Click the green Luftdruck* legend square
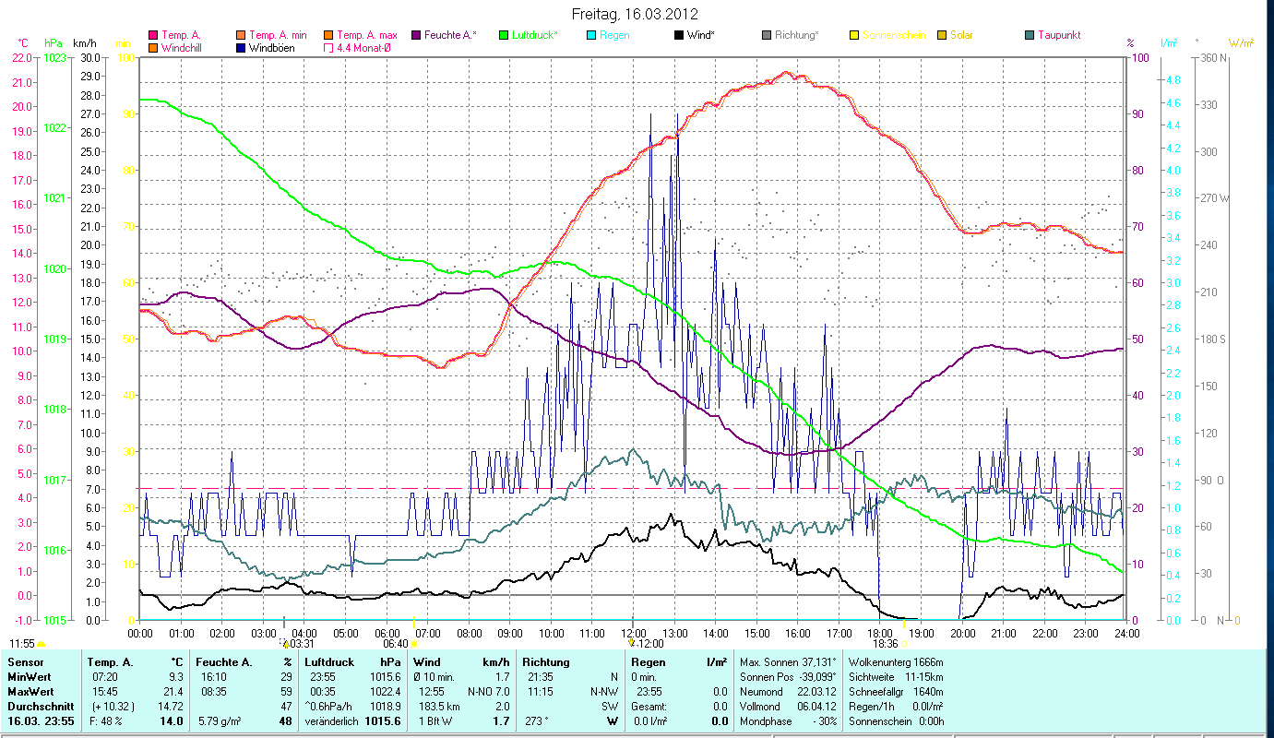1274x738 pixels. [x=504, y=35]
